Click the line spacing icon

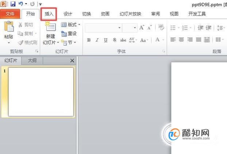coord(220,28)
